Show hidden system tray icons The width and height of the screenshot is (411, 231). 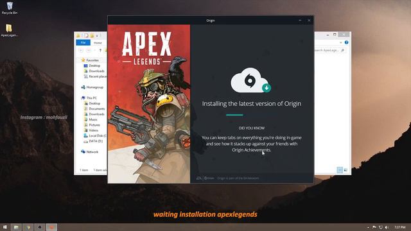pyautogui.click(x=368, y=227)
